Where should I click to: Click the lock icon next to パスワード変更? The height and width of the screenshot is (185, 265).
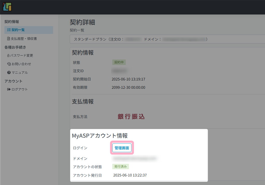click(x=8, y=55)
